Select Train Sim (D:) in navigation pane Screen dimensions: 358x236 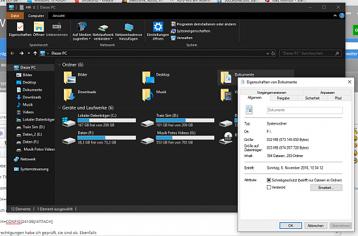[x=34, y=127]
